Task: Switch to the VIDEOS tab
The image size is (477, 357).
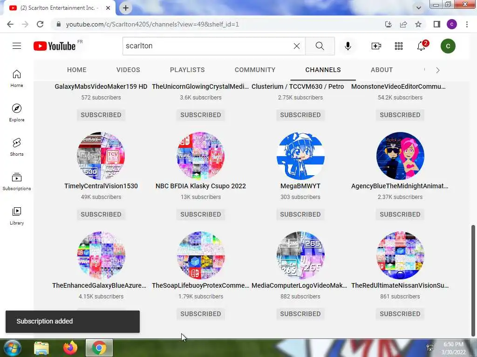Action: coord(128,70)
